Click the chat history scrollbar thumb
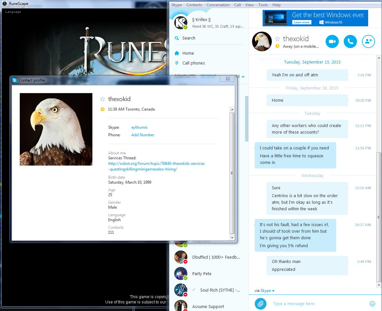382x311 pixels. [379, 217]
